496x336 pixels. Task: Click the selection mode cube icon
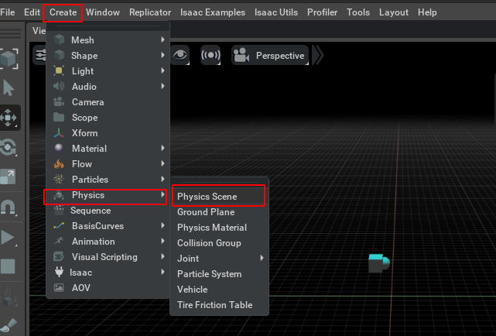pos(9,59)
